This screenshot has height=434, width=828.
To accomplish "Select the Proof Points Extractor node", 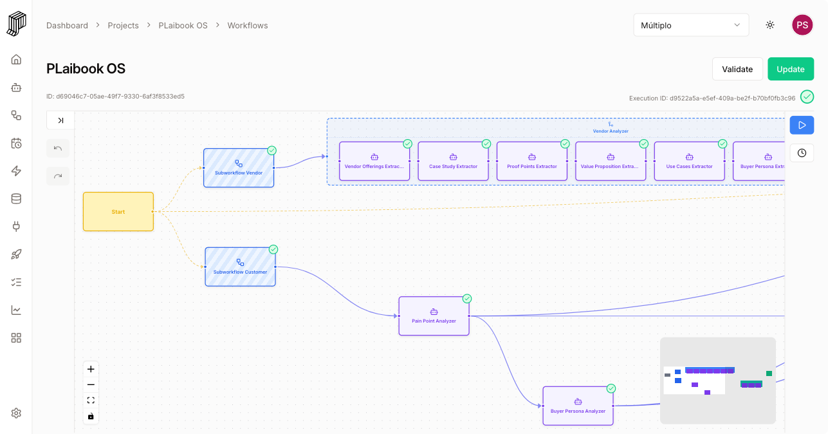I will pyautogui.click(x=532, y=161).
